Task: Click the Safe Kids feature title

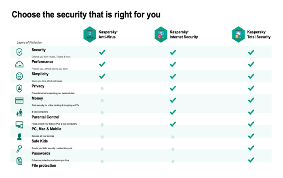Action: (x=40, y=141)
